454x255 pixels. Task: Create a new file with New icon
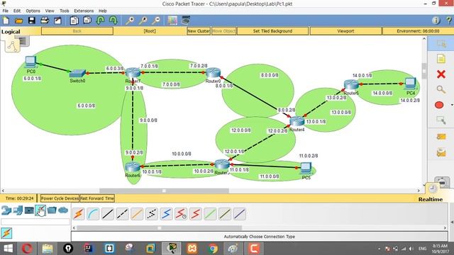[x=6, y=21]
